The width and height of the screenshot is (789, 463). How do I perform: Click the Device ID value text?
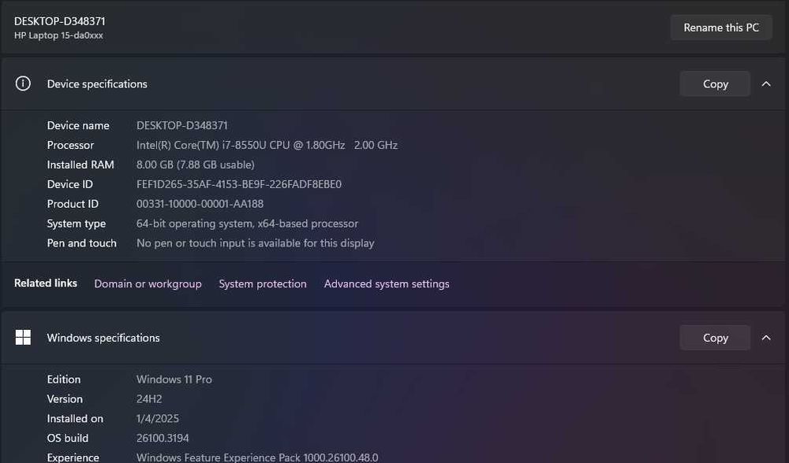click(x=239, y=184)
